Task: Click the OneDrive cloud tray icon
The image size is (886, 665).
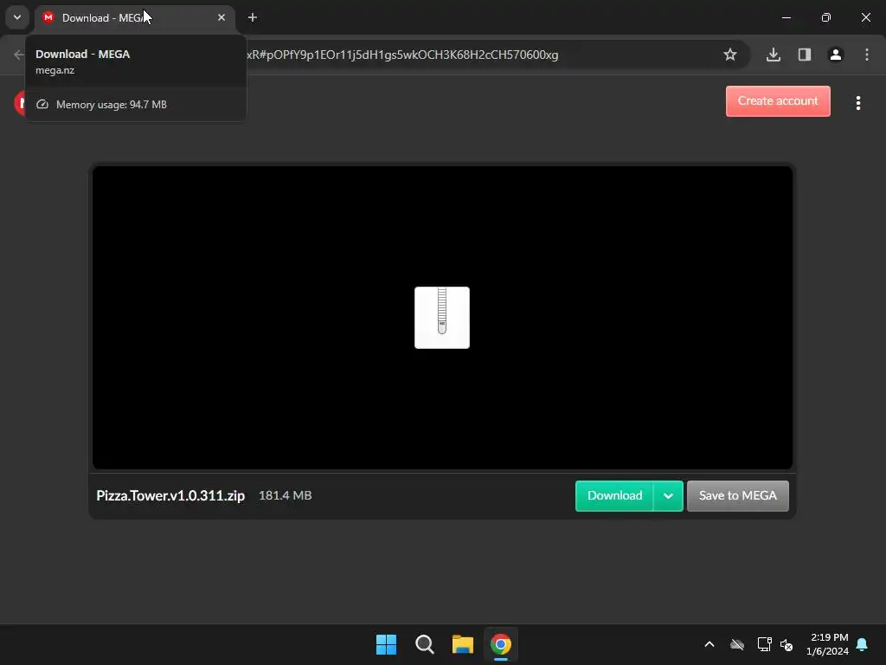Action: coord(737,644)
